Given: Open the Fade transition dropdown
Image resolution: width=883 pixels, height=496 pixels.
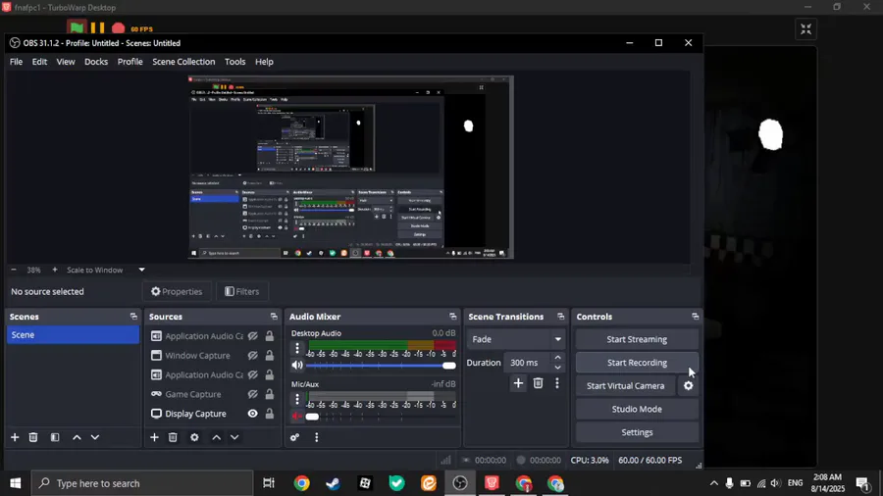Looking at the screenshot, I should (x=516, y=339).
